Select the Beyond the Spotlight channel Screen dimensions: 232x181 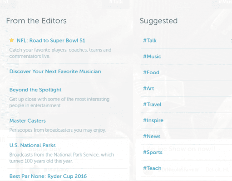pyautogui.click(x=35, y=90)
